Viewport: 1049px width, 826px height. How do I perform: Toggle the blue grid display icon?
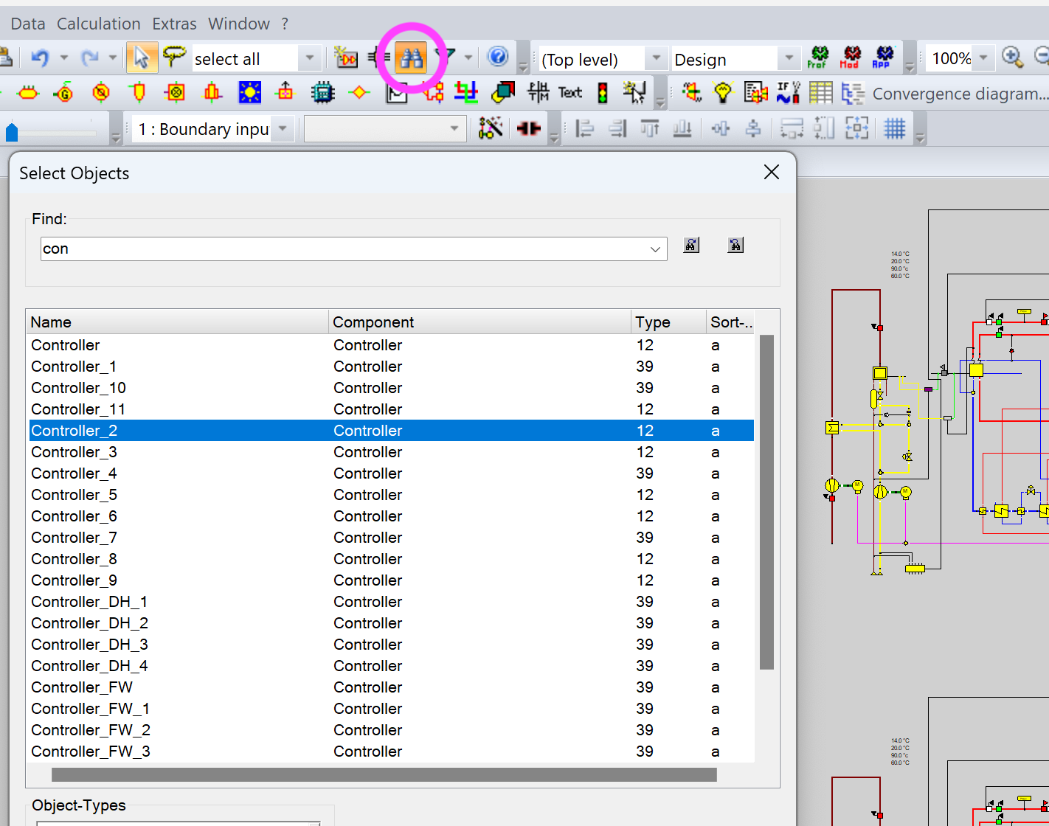pos(894,129)
